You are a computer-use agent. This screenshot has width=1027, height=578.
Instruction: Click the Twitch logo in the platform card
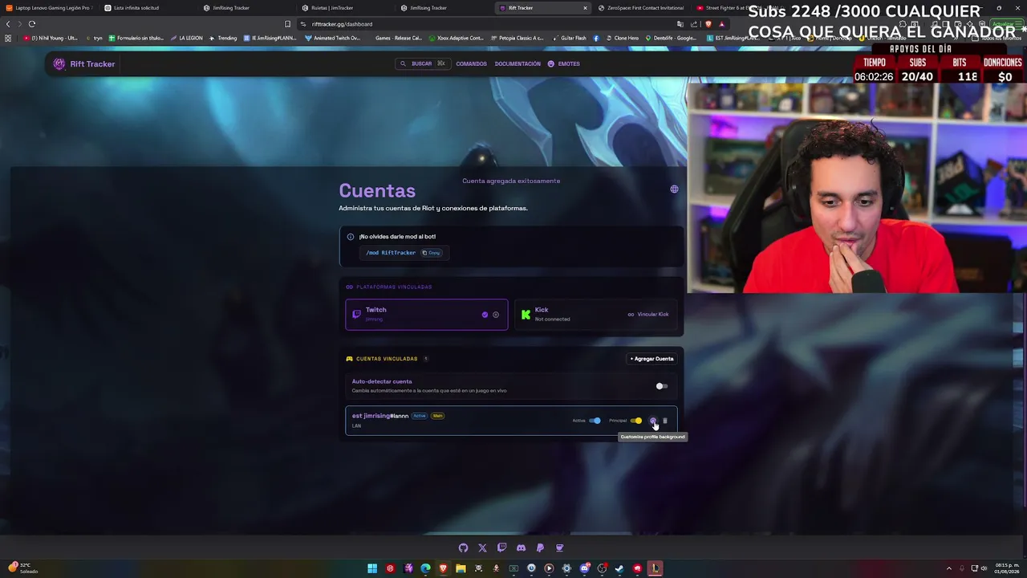click(356, 315)
